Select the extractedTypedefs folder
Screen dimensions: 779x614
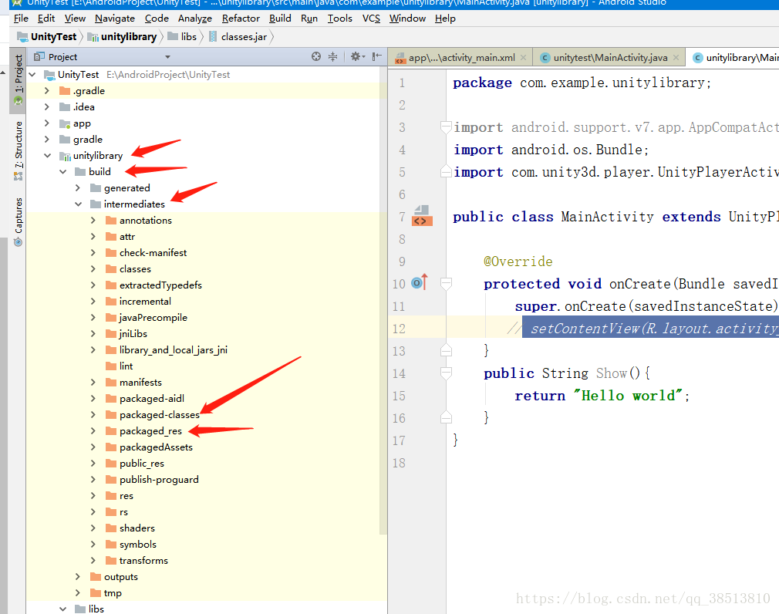160,285
